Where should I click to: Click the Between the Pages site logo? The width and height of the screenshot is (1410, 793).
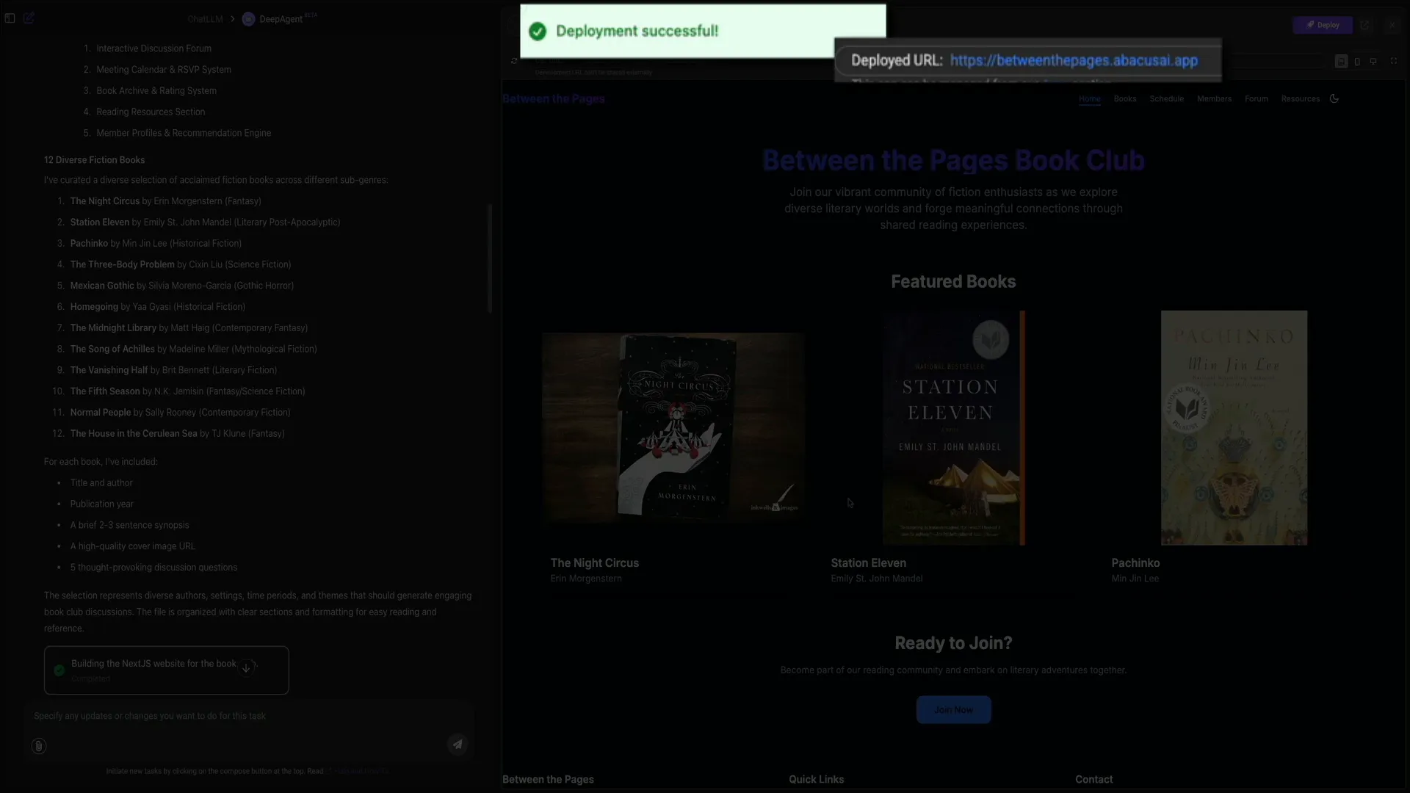click(554, 98)
